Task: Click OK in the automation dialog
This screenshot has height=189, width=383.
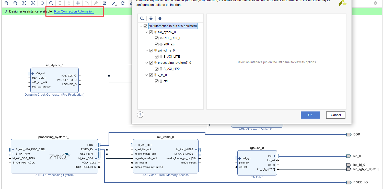Action: (310, 115)
